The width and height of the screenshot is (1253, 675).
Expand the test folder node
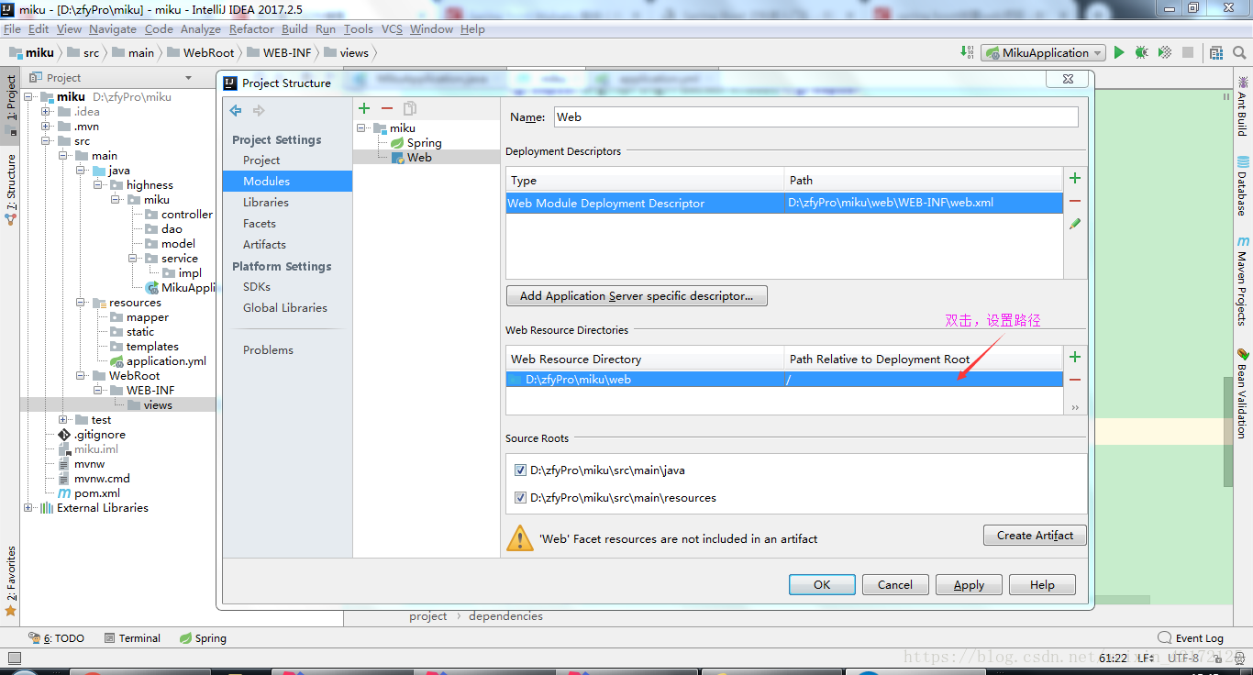click(63, 420)
